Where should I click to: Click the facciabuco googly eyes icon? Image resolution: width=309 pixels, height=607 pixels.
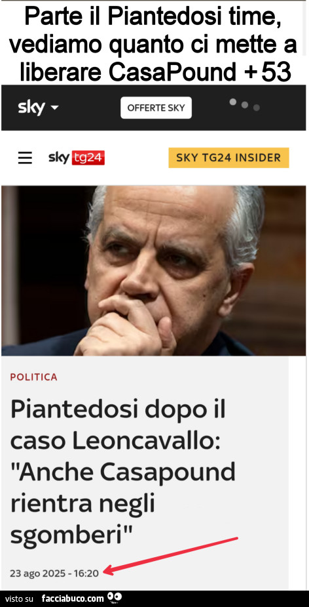(x=115, y=598)
